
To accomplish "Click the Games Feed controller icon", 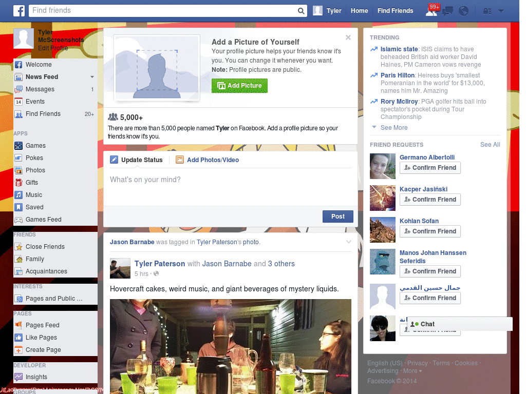I will (18, 220).
